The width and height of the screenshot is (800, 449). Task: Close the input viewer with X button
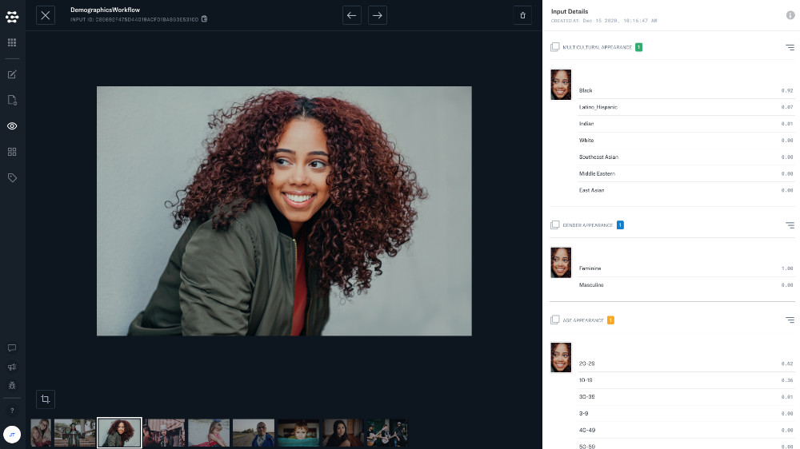tap(46, 15)
